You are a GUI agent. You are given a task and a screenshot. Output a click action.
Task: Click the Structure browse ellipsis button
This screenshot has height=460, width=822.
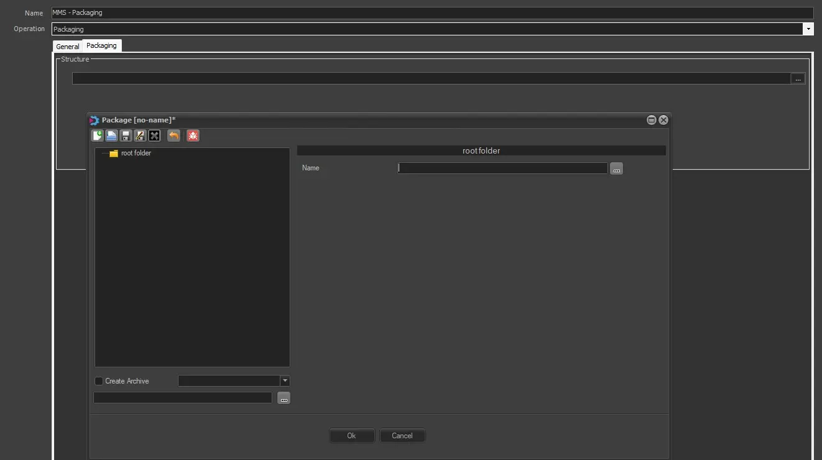click(798, 79)
